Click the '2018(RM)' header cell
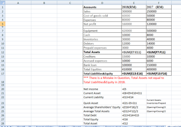The width and height of the screenshot is (181, 127). pyautogui.click(x=134, y=7)
